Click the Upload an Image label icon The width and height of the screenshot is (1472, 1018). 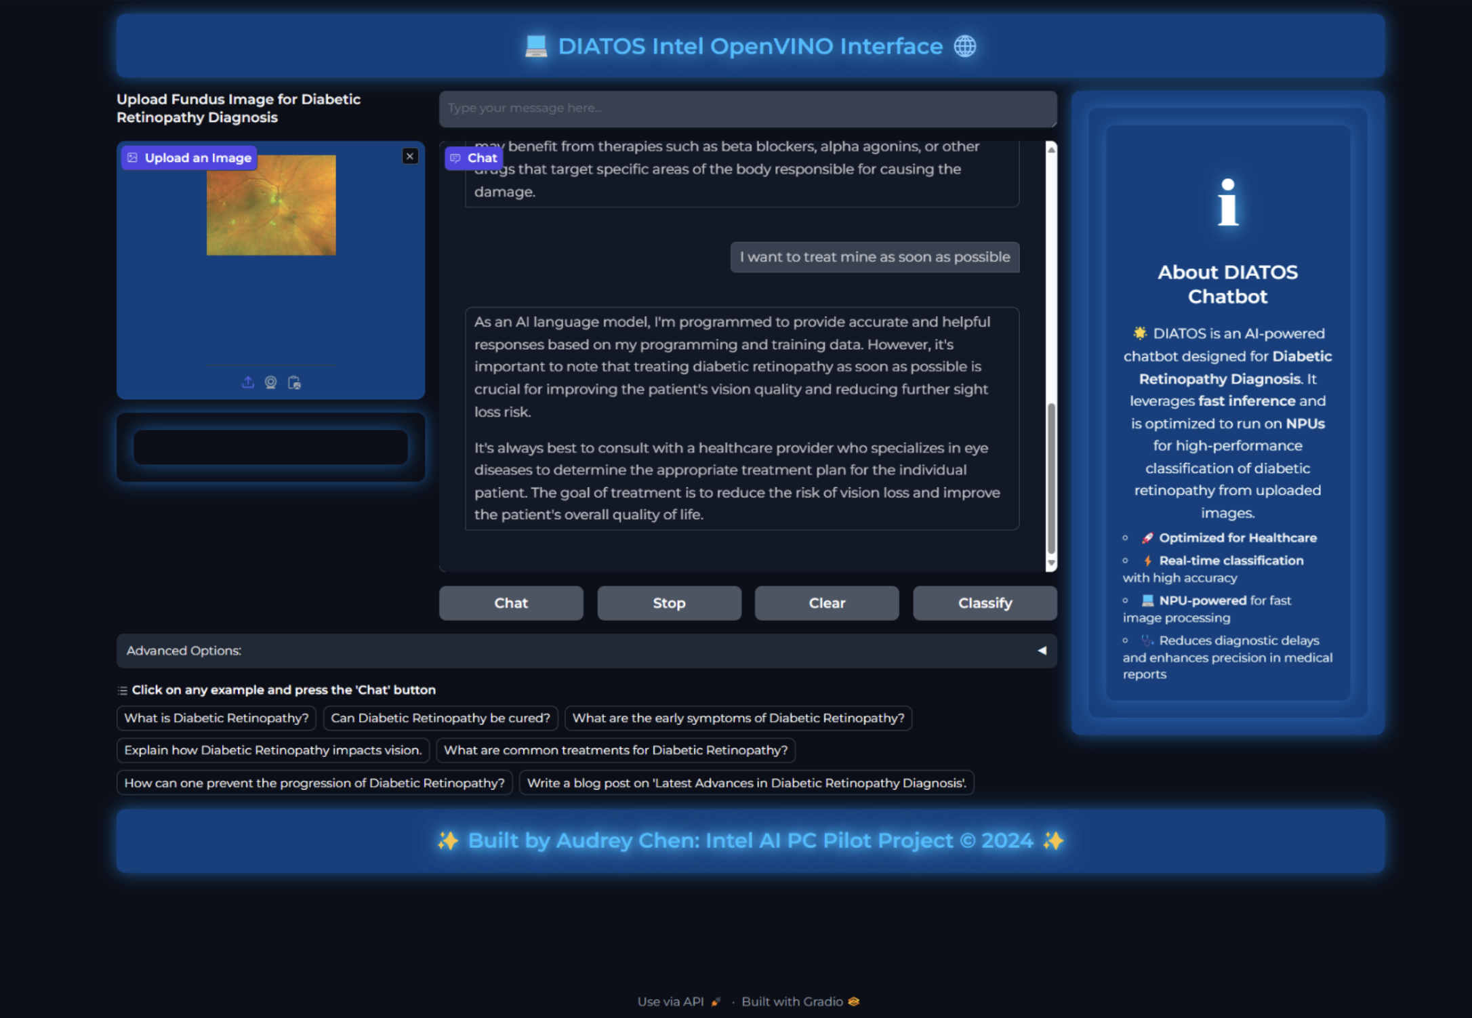tap(133, 158)
